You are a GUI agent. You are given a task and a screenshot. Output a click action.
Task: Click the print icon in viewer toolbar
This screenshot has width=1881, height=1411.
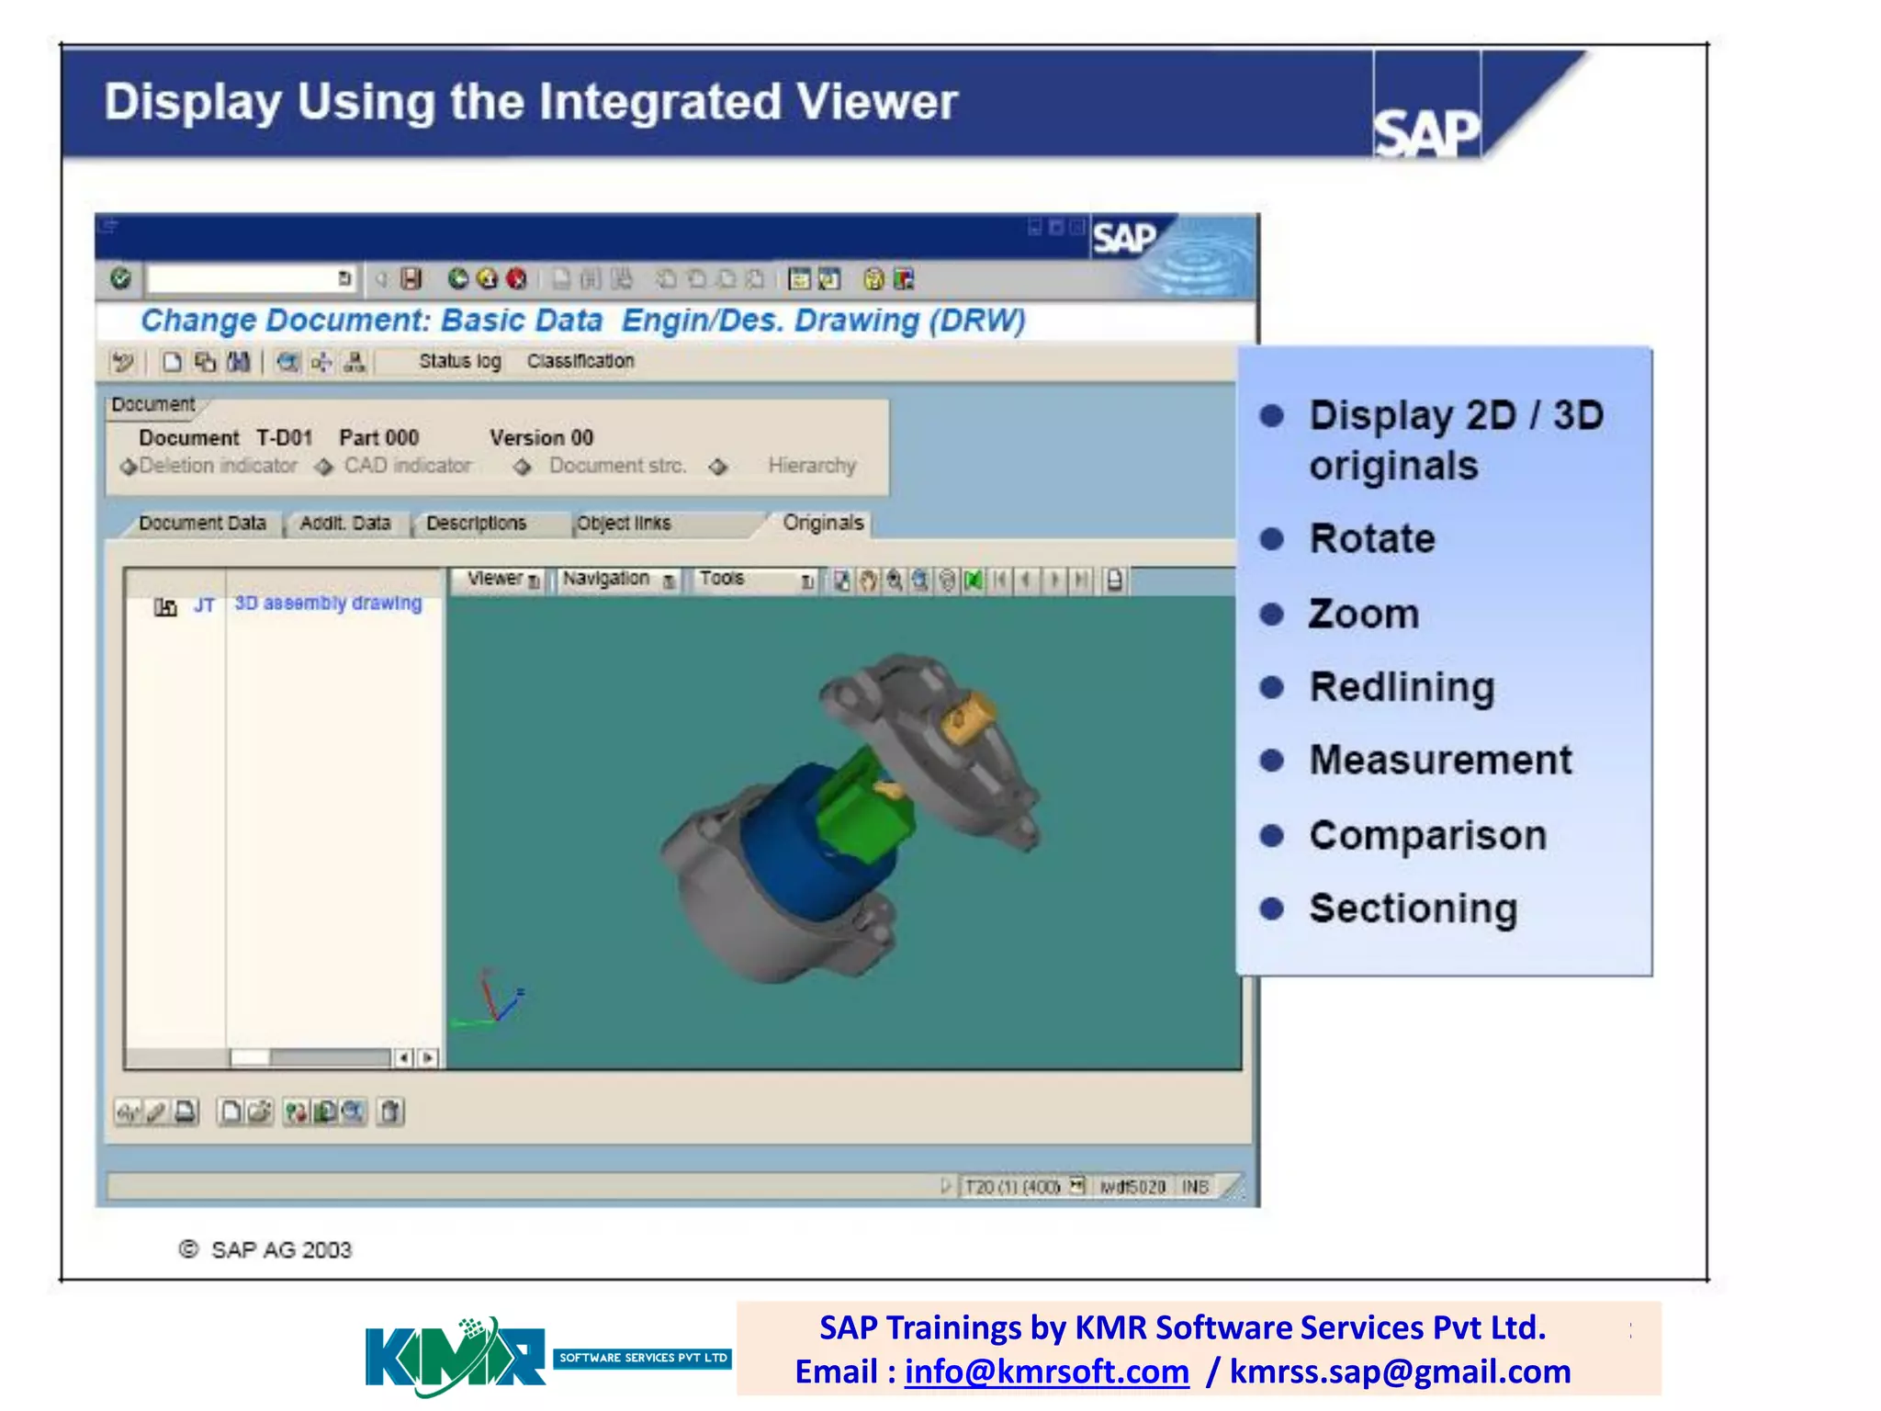click(1114, 581)
